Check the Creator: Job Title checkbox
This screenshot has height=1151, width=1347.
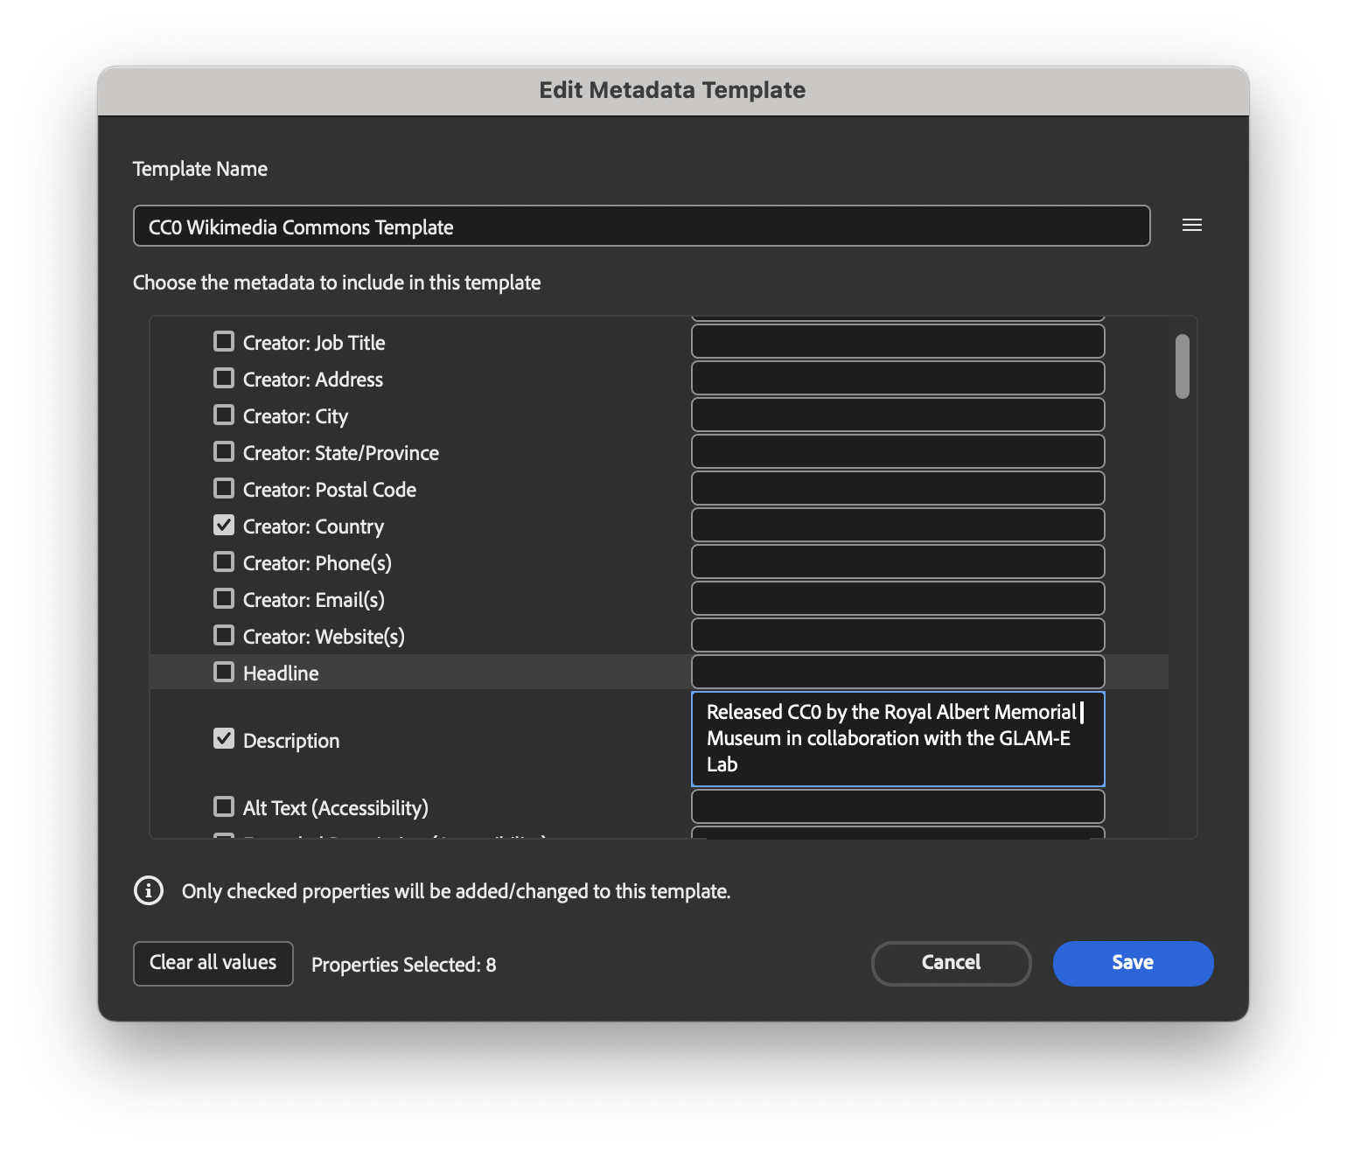[224, 341]
